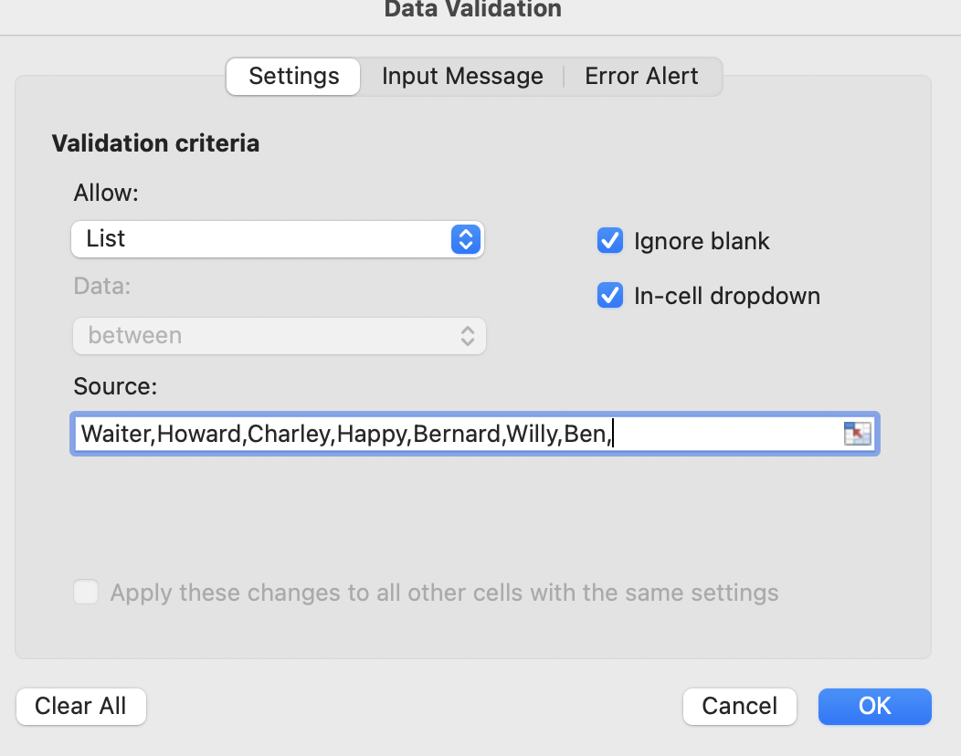Click the blue chevron arrows on Allow dropdown
The image size is (961, 756).
(x=465, y=239)
